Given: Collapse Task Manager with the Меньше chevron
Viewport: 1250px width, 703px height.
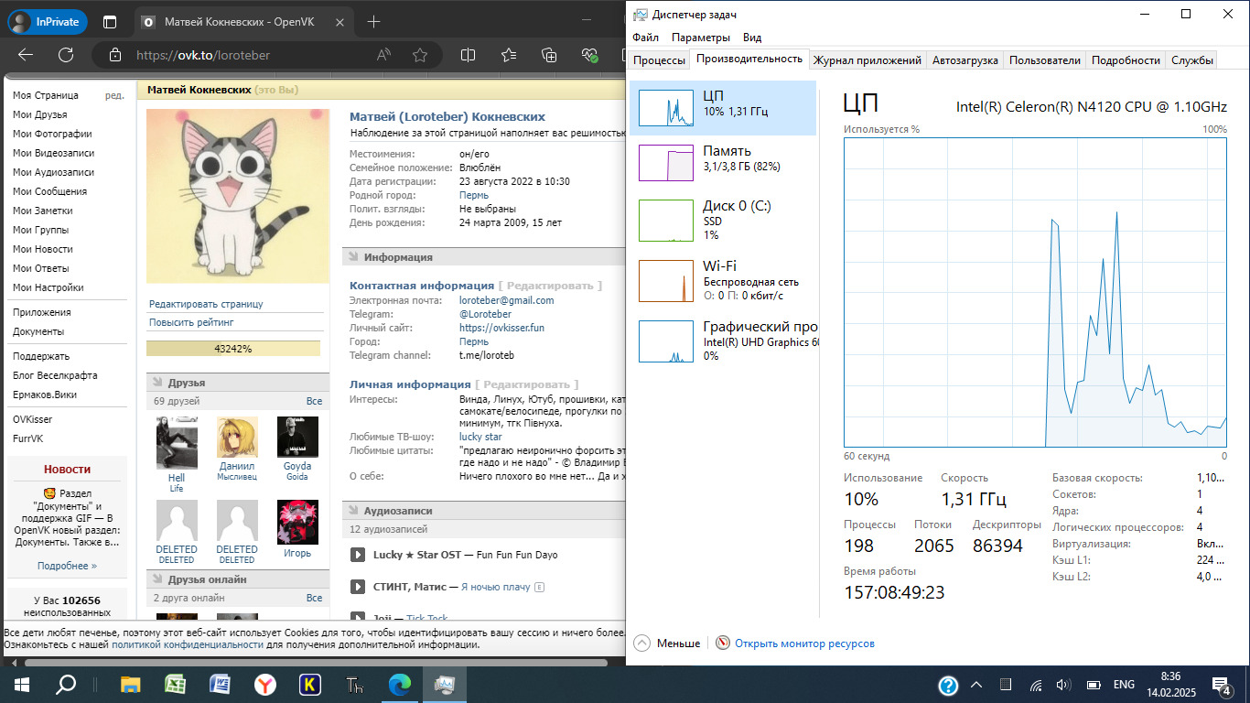Looking at the screenshot, I should pos(641,644).
